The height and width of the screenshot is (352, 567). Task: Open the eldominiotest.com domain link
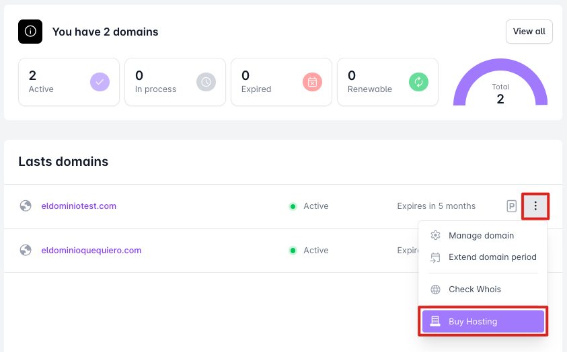(79, 206)
